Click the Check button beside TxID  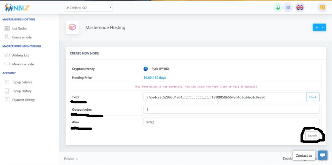(x=313, y=97)
